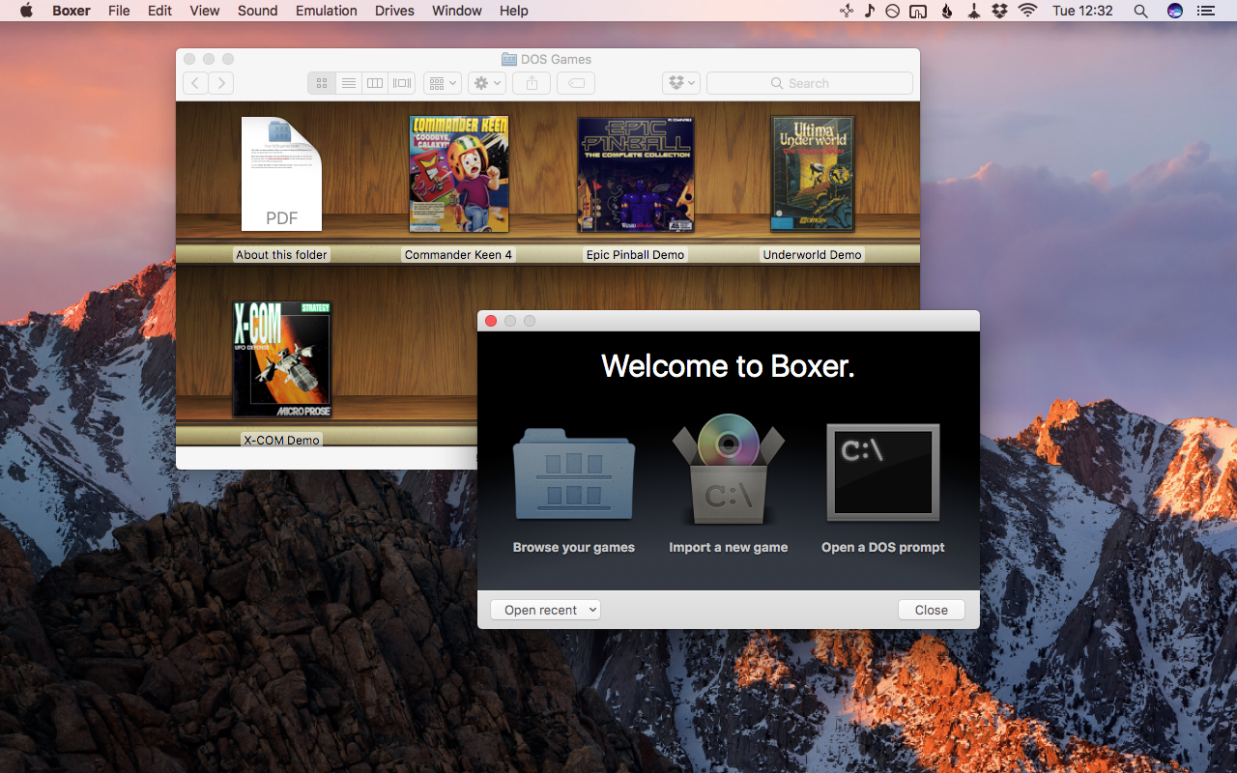Image resolution: width=1237 pixels, height=773 pixels.
Task: Click the Underworld Demo label
Action: pos(813,254)
